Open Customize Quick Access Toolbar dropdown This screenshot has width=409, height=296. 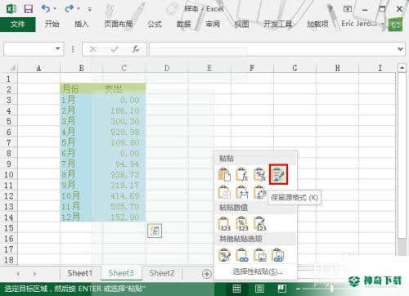tap(89, 9)
